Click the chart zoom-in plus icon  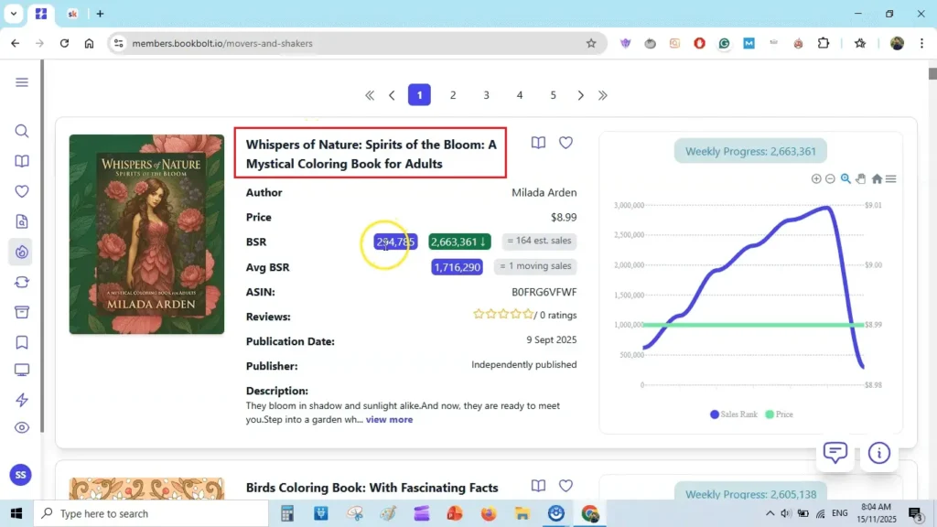(x=816, y=179)
